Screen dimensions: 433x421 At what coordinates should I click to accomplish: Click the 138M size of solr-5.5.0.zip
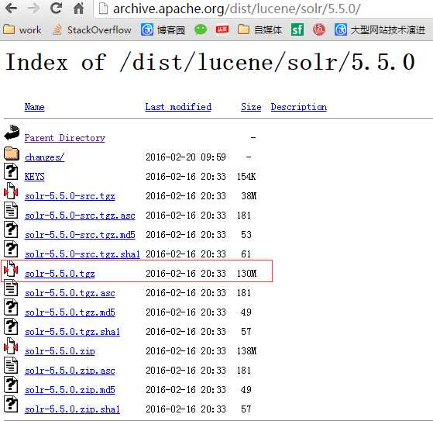(246, 351)
